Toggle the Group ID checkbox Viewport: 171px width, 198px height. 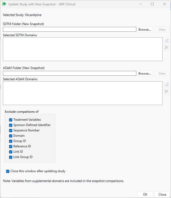pos(11,141)
